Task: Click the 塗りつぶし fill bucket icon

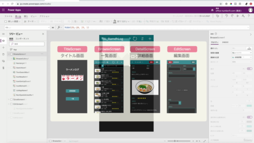Action: pos(115,21)
